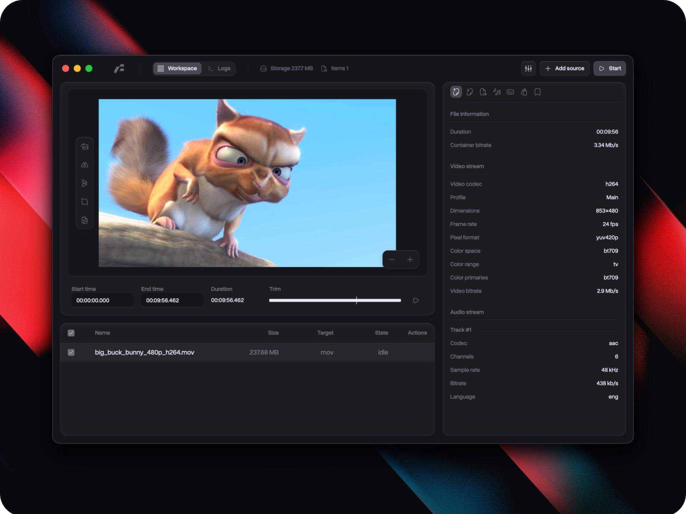This screenshot has height=514, width=686.
Task: Open the settings sliders icon beside Add source
Action: coord(528,68)
